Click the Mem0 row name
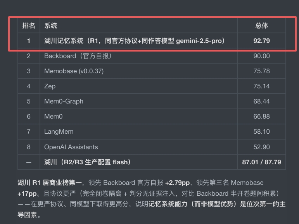299x224 pixels. click(54, 116)
